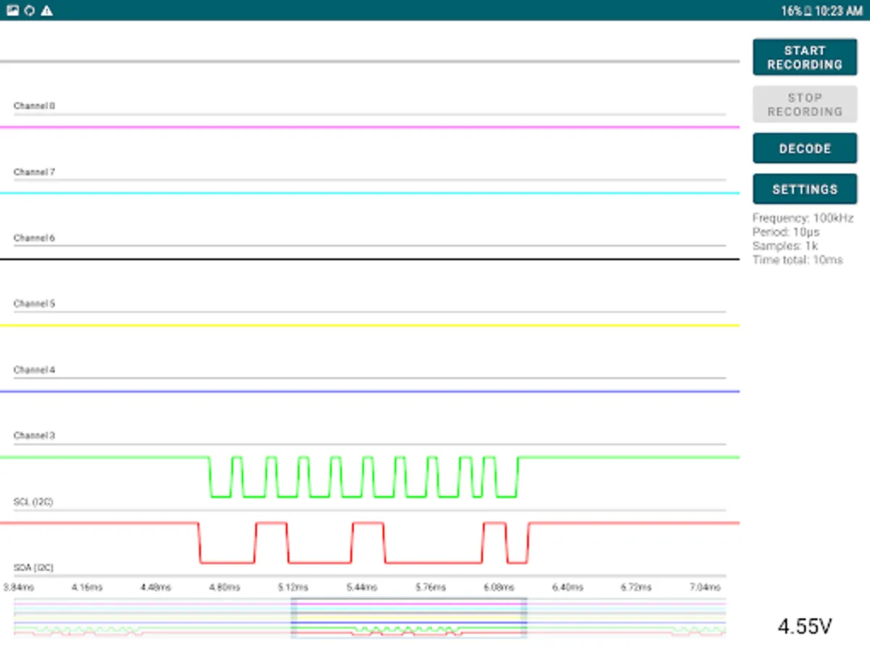The height and width of the screenshot is (652, 870).
Task: Tap the battery icon in status bar
Action: (806, 11)
